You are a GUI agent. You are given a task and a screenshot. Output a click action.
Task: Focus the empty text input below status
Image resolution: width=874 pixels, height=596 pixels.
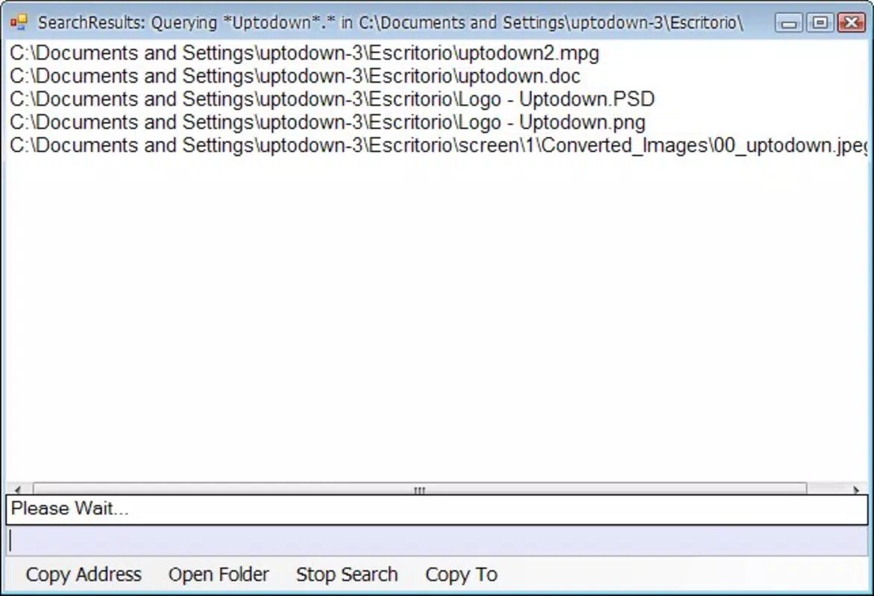[x=437, y=541]
